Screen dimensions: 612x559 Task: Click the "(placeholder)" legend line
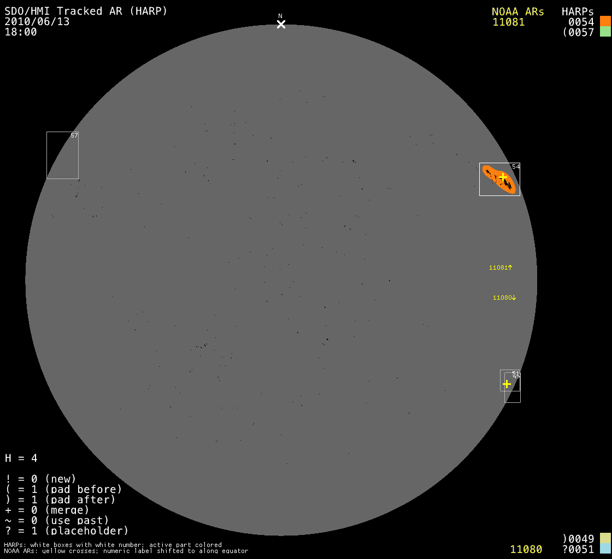[x=67, y=531]
